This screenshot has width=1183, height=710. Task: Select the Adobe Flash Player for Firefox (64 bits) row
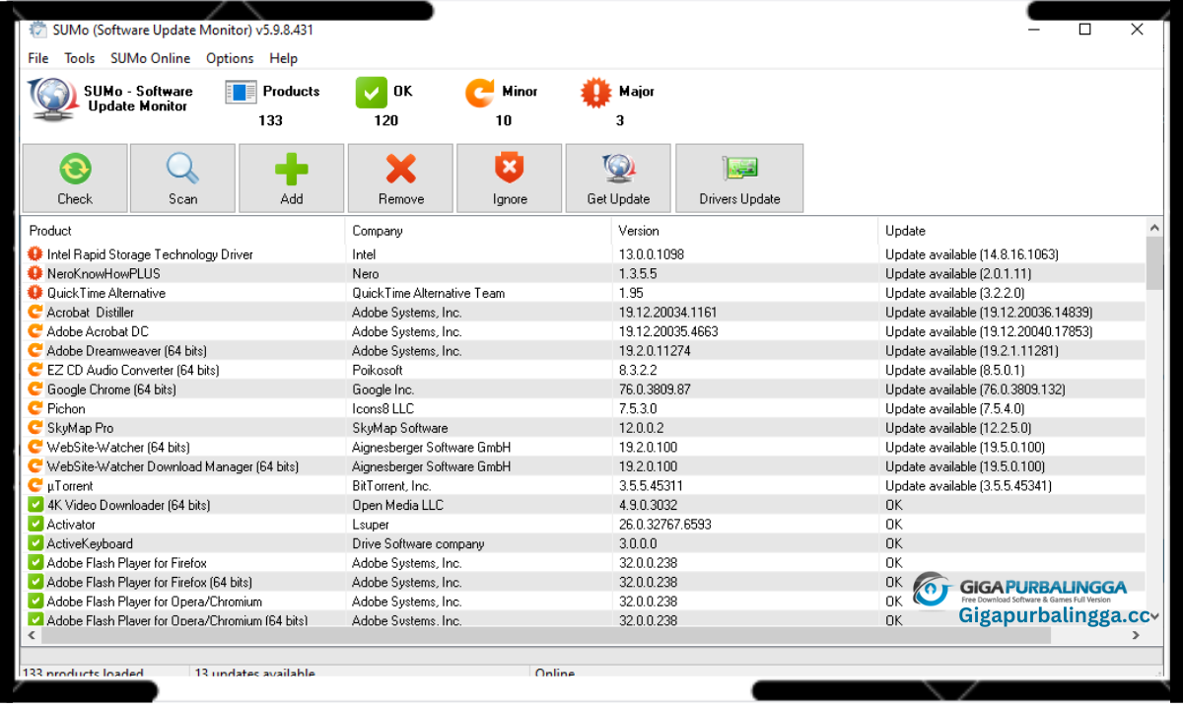(584, 582)
